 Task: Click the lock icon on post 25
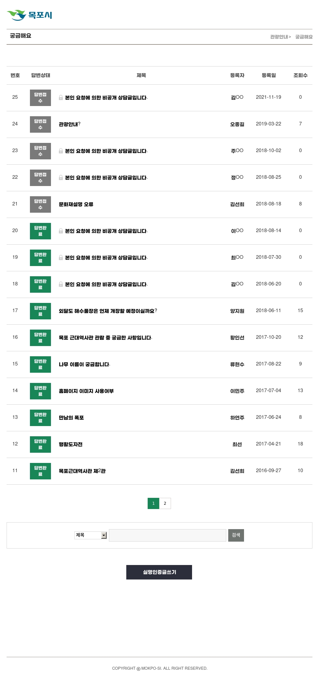[61, 97]
